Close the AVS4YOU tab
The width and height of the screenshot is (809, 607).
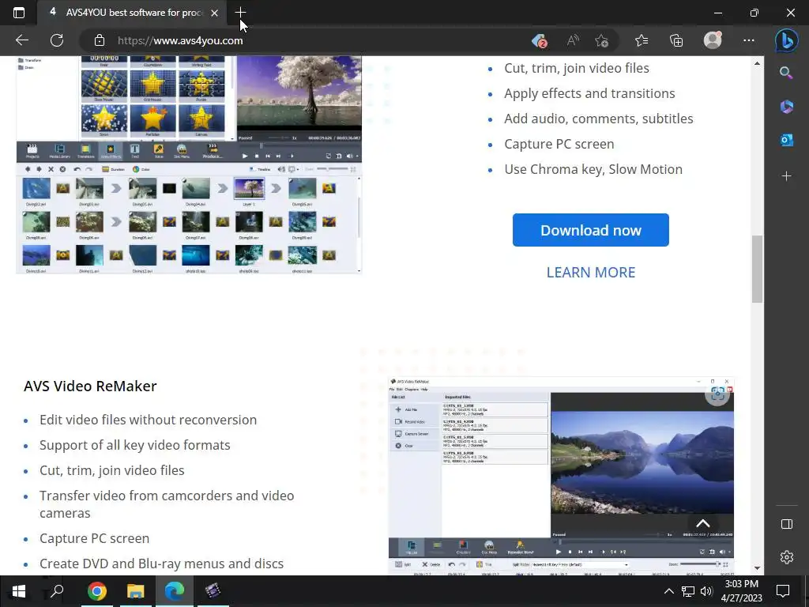(x=215, y=13)
